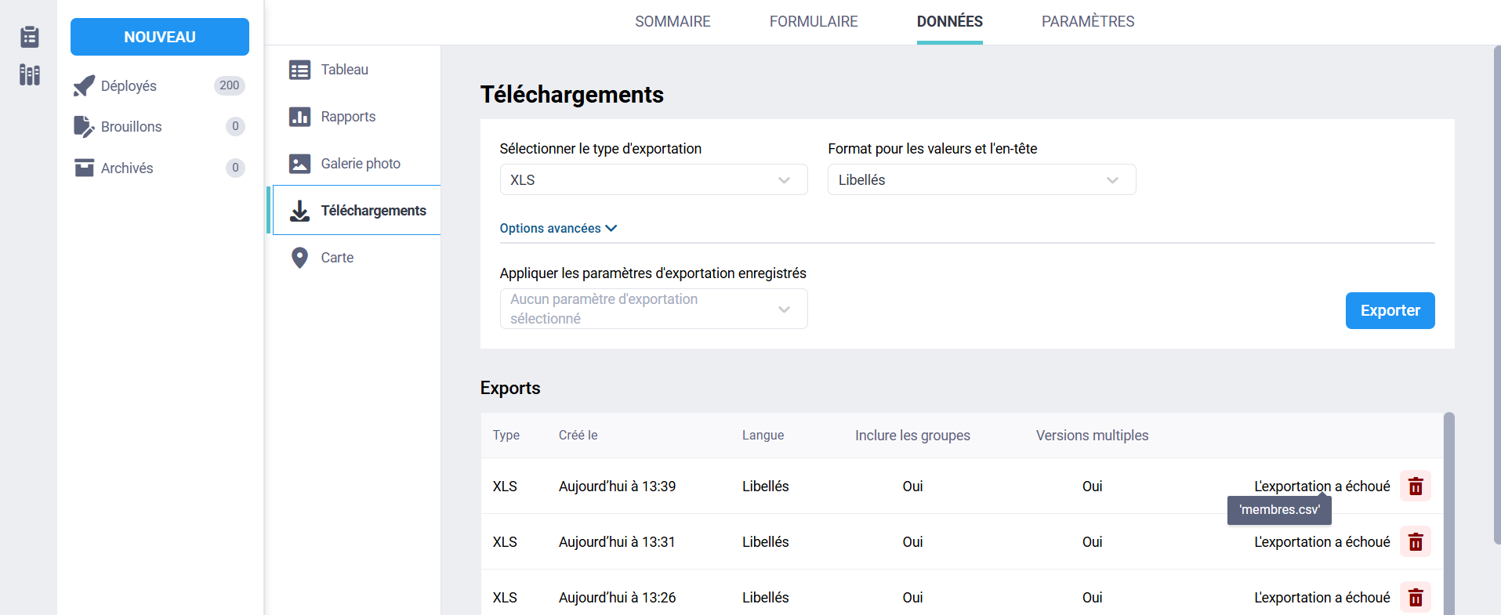The height and width of the screenshot is (615, 1501).
Task: Show Déployés projects list
Action: click(129, 86)
